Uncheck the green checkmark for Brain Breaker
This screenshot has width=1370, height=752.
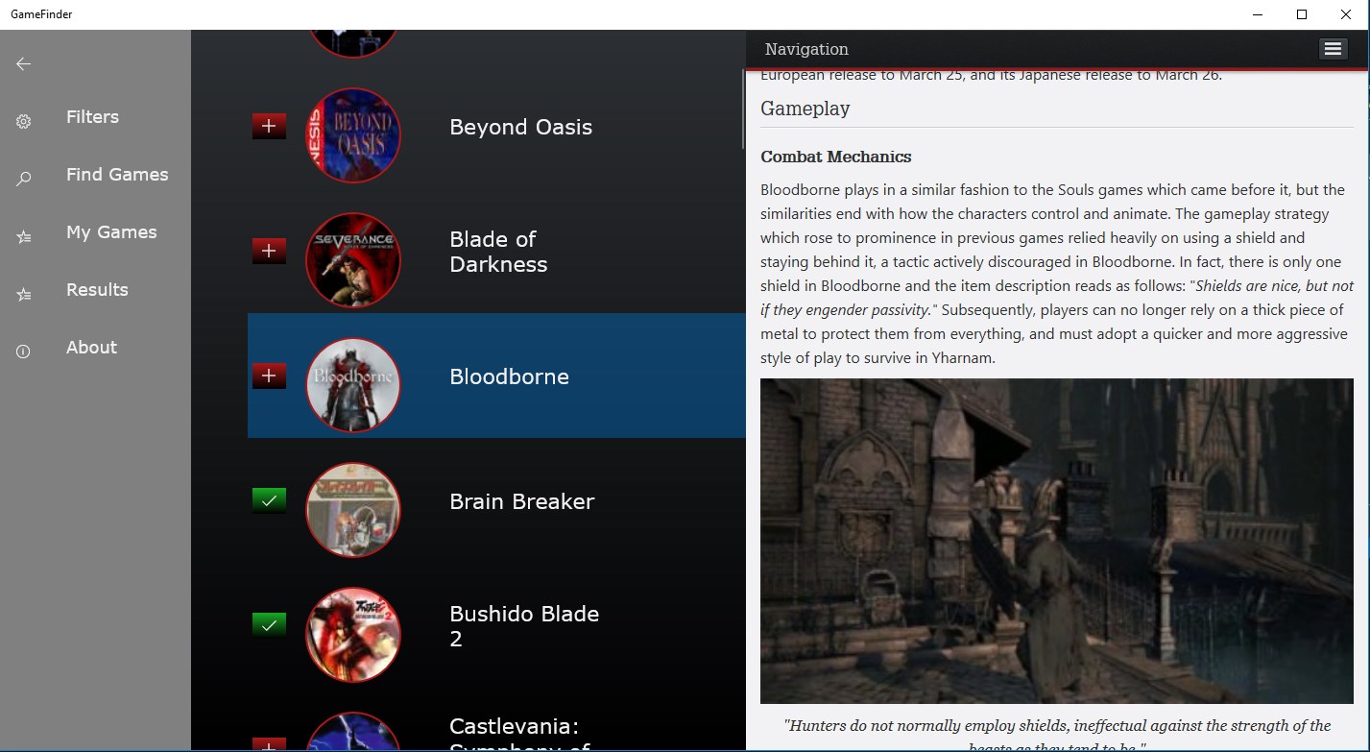pos(269,500)
